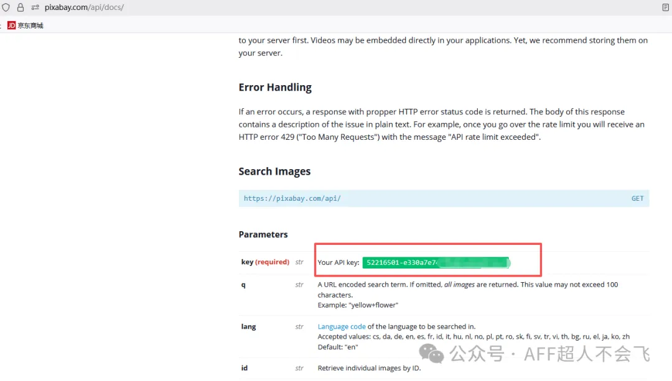Open the site permissions icon in address bar

(x=35, y=7)
